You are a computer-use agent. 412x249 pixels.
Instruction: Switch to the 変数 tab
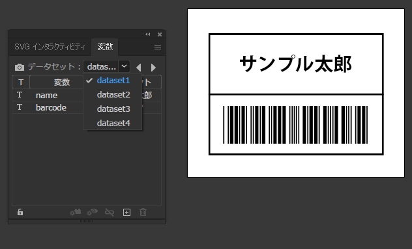pyautogui.click(x=105, y=47)
